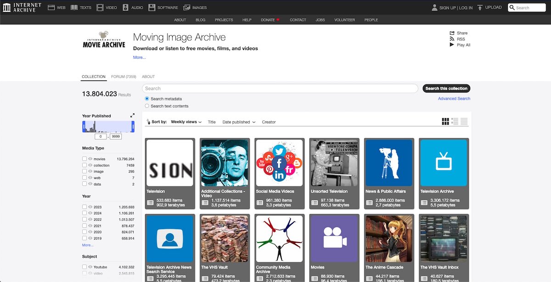551x282 pixels.
Task: Expand more years under Year filter
Action: click(x=88, y=245)
